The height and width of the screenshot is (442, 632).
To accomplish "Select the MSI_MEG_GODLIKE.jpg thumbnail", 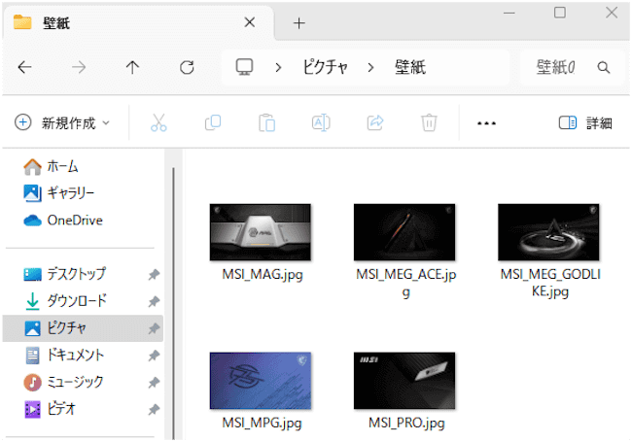I will click(x=548, y=232).
